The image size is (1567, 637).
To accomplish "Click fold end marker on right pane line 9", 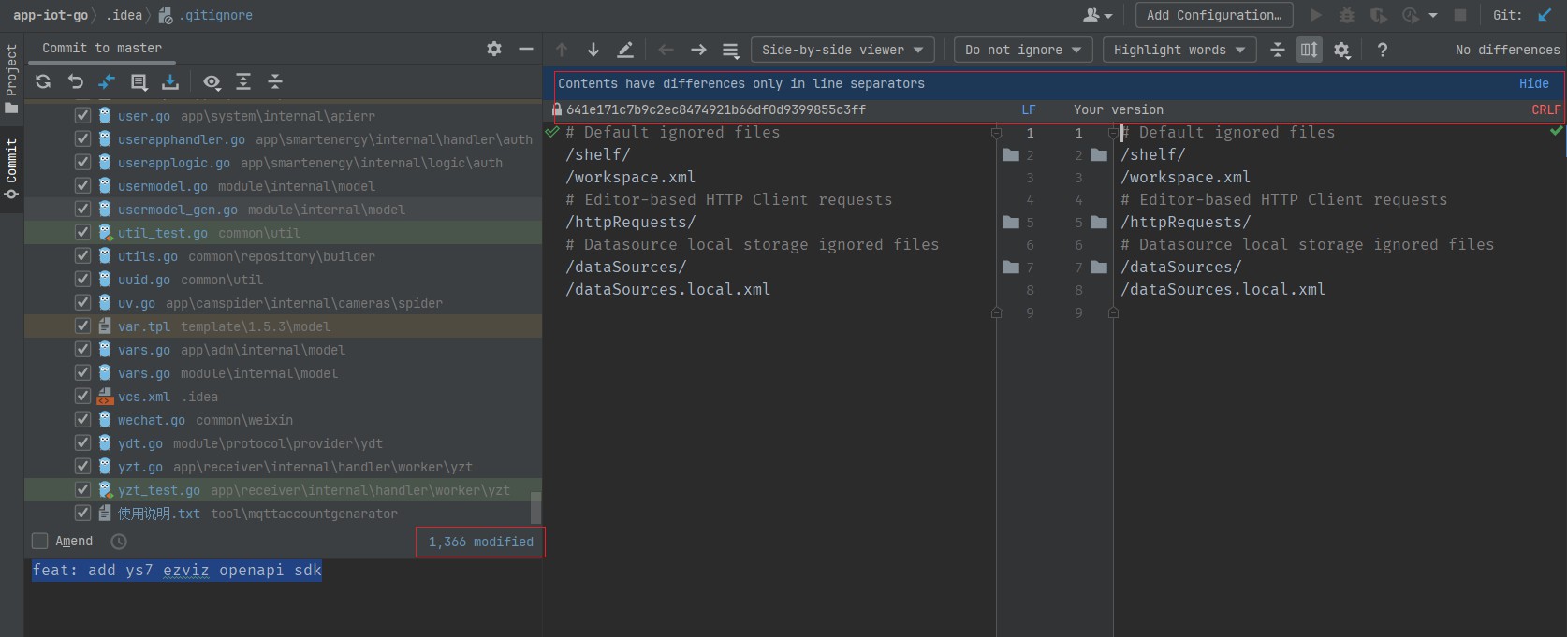I will pos(1113,312).
